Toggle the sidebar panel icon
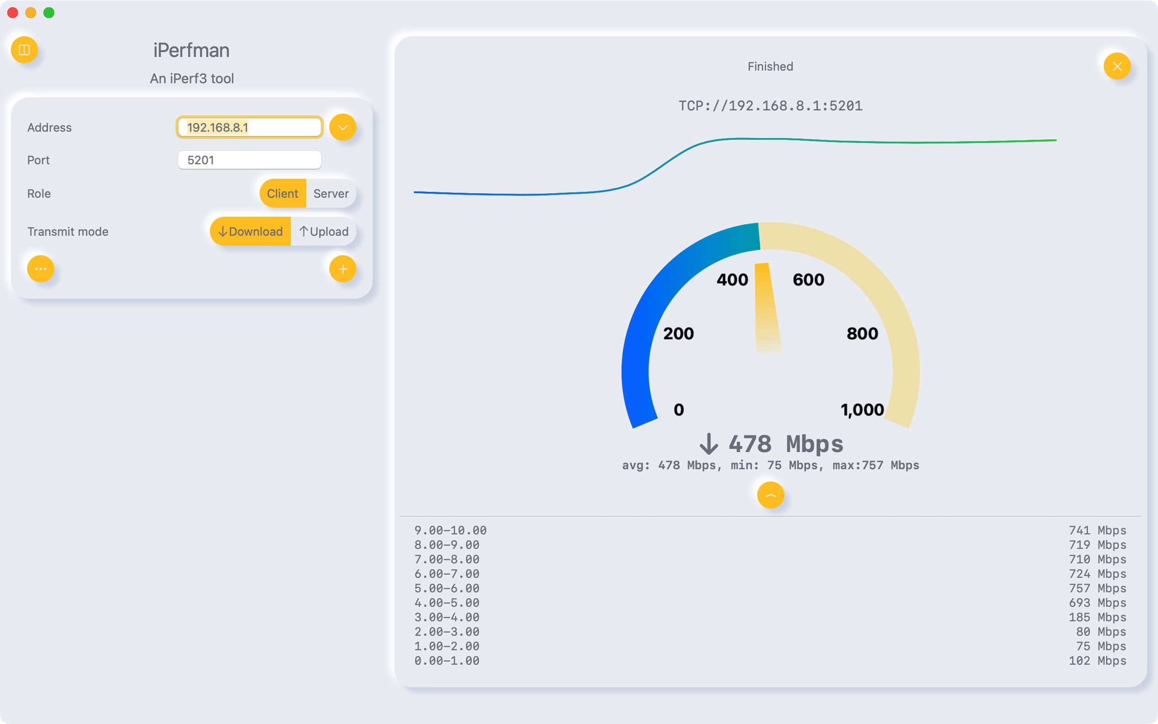The width and height of the screenshot is (1158, 724). click(x=24, y=50)
